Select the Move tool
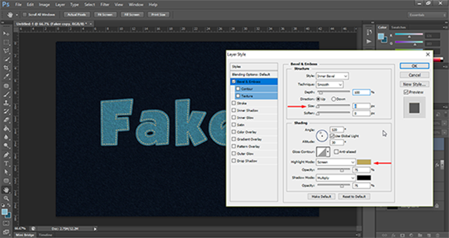Screen dimensions: 449x238 [6, 33]
